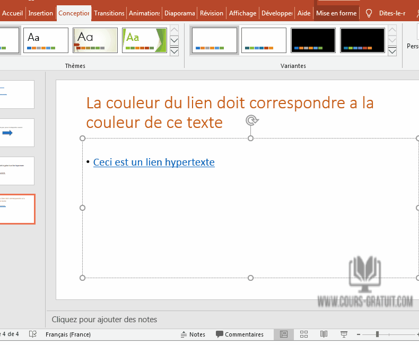Start the slideshow from status bar
Screen dimensions: 419x345
(x=344, y=334)
